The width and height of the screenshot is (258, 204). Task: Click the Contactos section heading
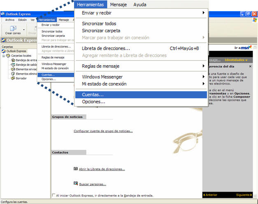click(x=60, y=152)
